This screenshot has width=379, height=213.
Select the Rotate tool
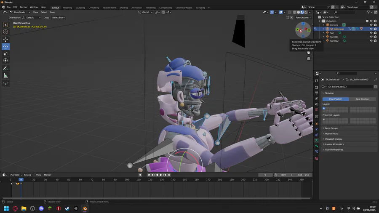click(x=5, y=47)
